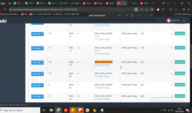Open Thao tác dropdown for BDG_DAN_002292 row
Image resolution: width=192 pixels, height=113 pixels.
(x=37, y=48)
